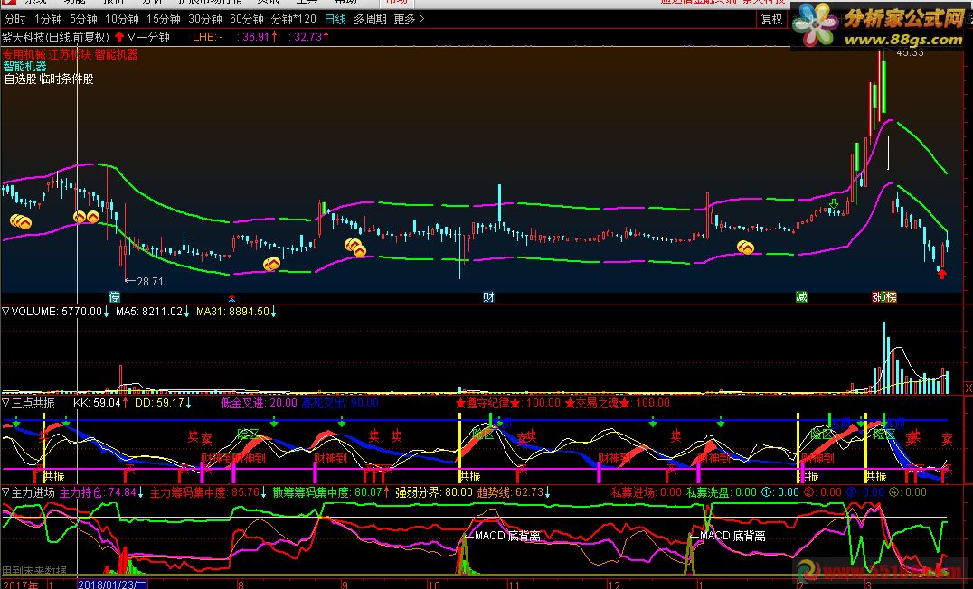Expand the ▽三点共振 indicator panel menu
This screenshot has width=973, height=589.
tap(5, 403)
